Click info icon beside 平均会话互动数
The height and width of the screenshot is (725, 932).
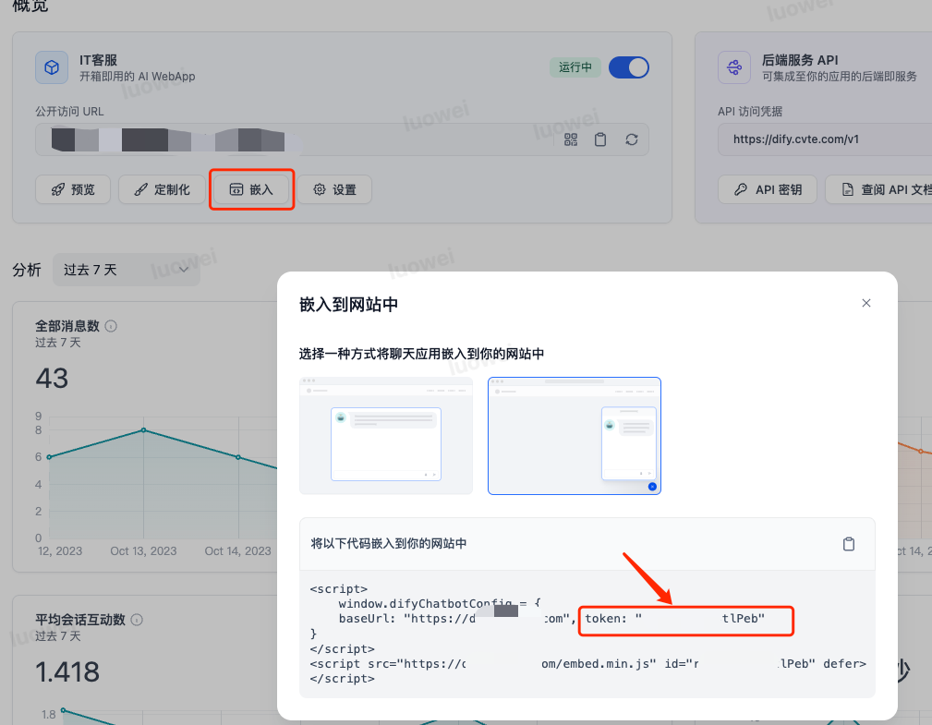tap(137, 620)
